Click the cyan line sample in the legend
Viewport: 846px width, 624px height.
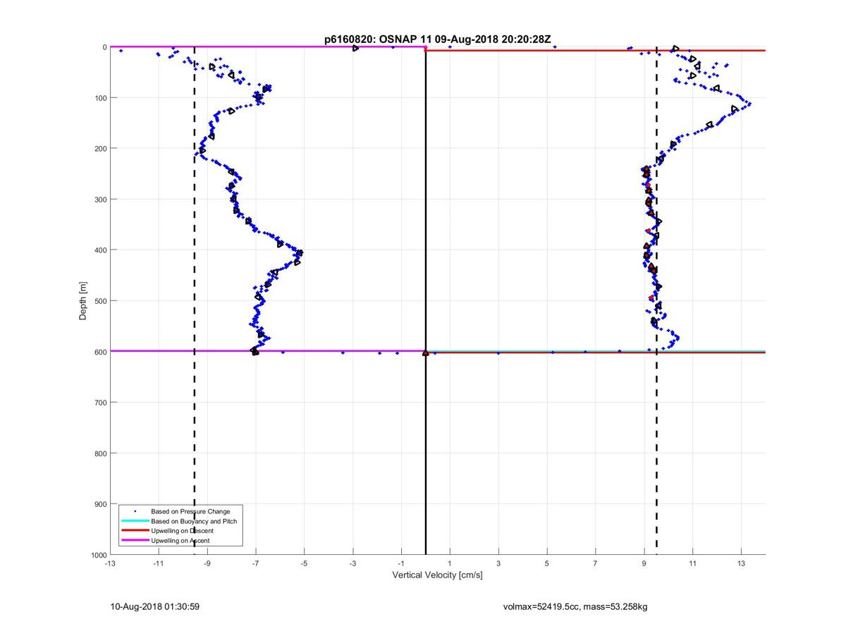(135, 521)
